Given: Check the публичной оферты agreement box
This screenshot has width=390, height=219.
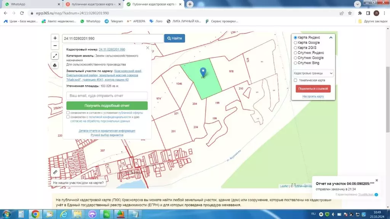Looking at the screenshot, I should tap(68, 113).
